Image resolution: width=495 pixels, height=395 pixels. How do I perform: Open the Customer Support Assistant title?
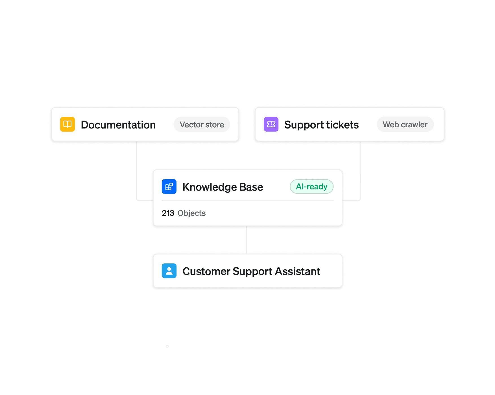[251, 271]
